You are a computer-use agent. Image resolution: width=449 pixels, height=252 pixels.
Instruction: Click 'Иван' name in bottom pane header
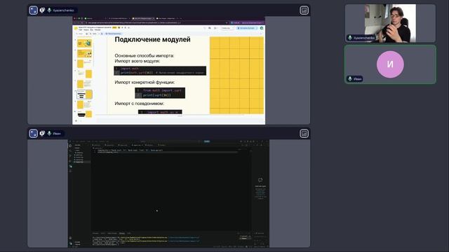pos(57,134)
